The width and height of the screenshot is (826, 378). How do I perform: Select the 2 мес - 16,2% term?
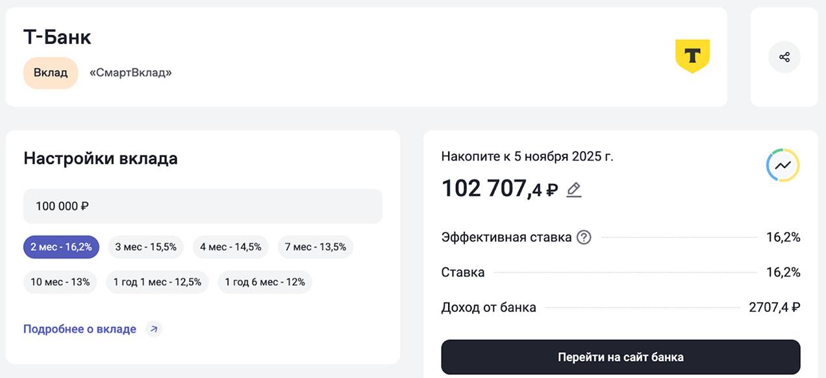[x=61, y=247]
